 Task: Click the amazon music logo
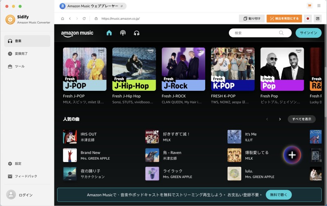click(77, 33)
